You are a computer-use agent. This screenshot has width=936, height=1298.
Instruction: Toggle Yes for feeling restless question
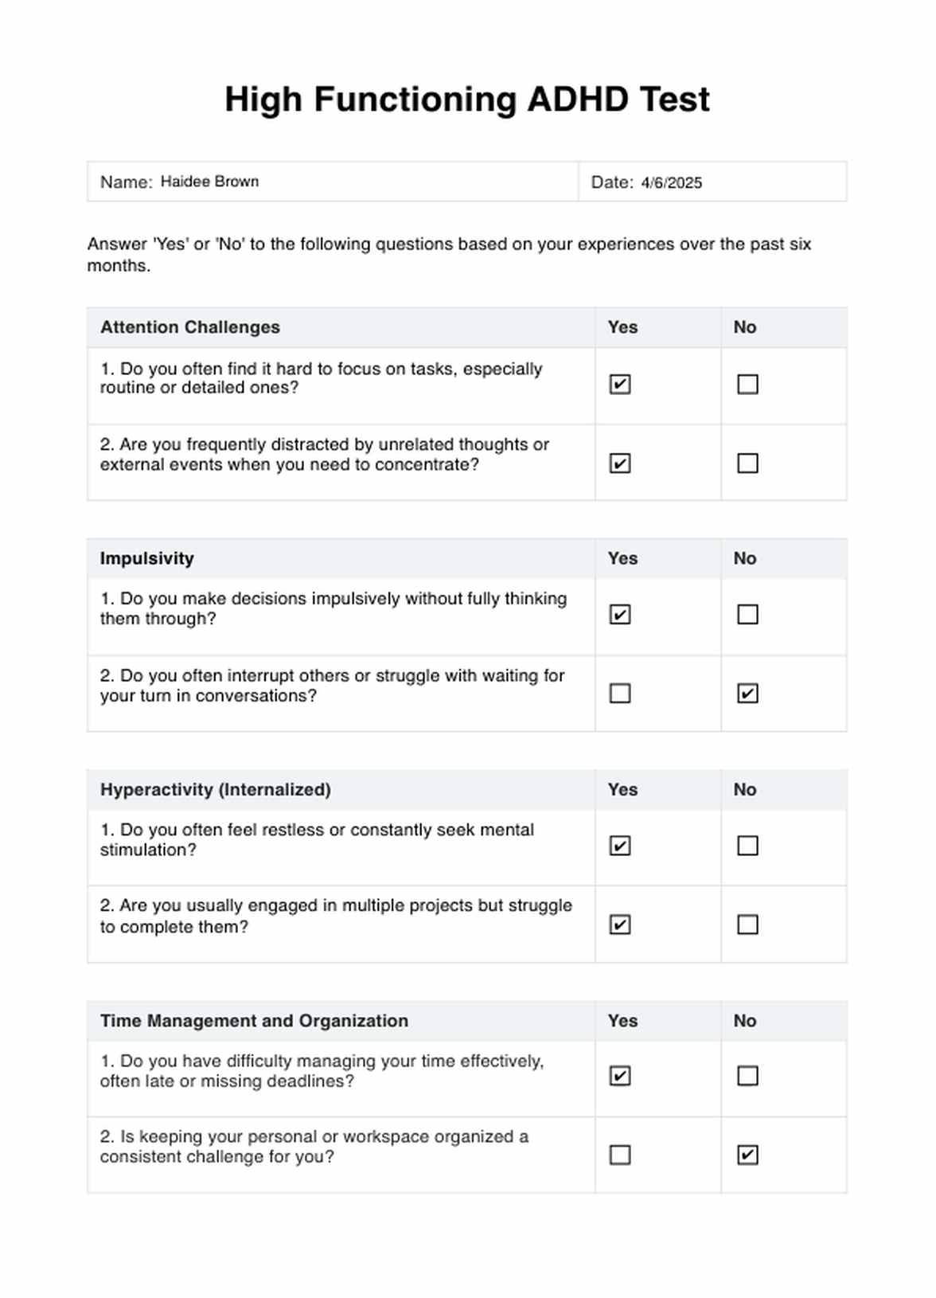click(620, 846)
